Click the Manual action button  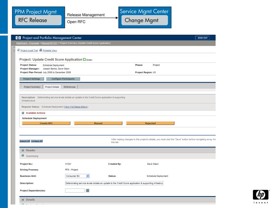point(98,123)
